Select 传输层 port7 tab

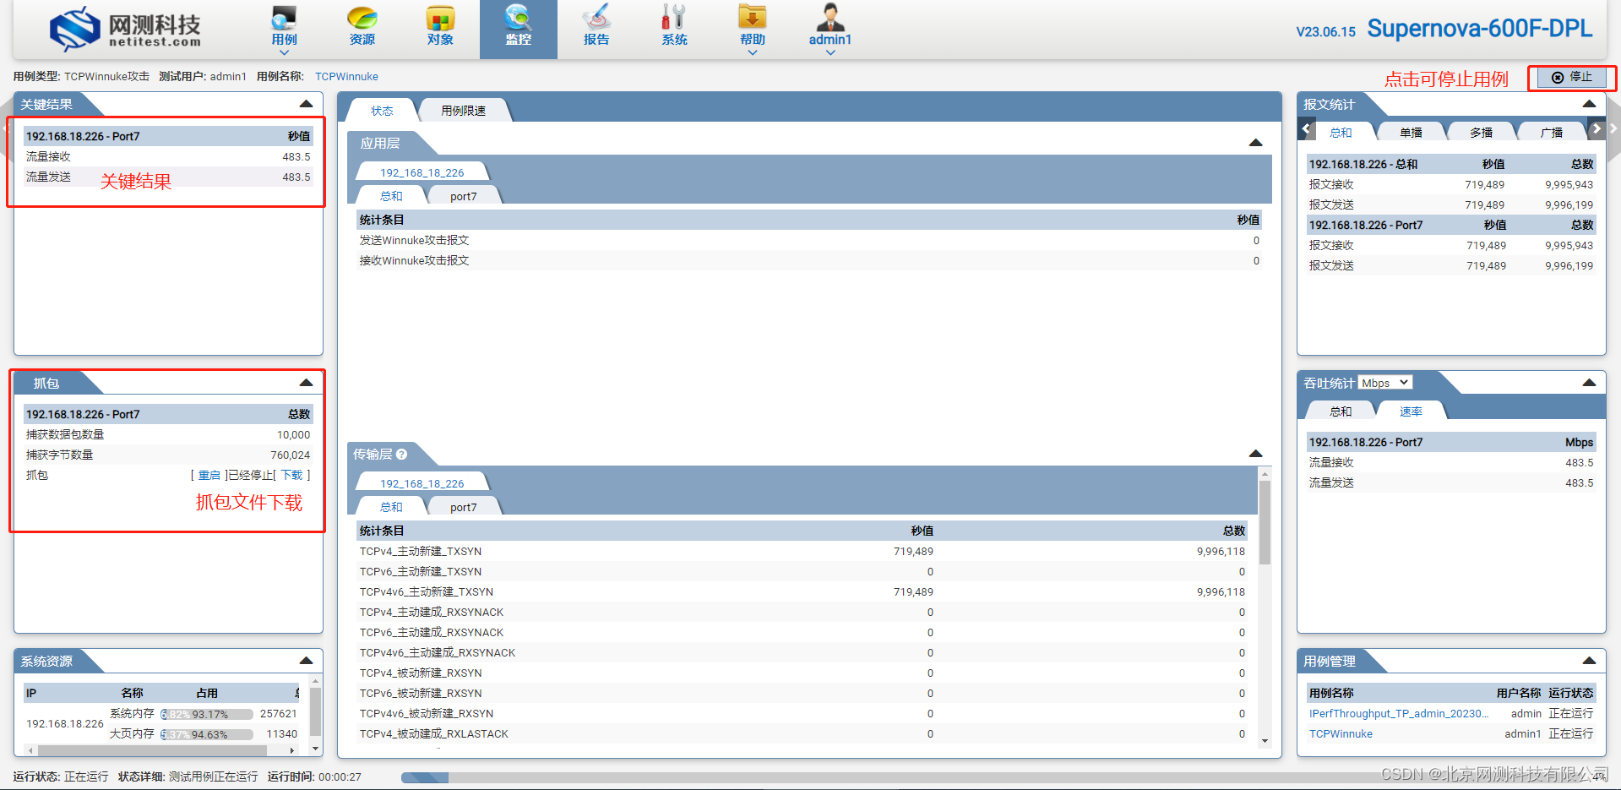tap(463, 507)
